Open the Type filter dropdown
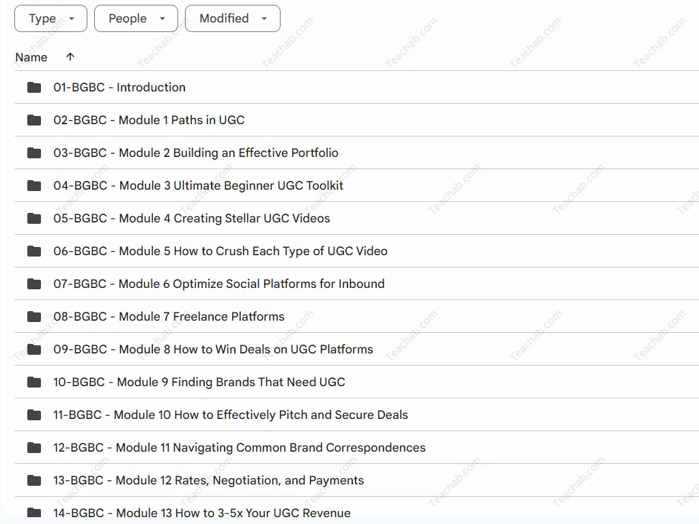Viewport: 699px width, 524px height. click(51, 18)
